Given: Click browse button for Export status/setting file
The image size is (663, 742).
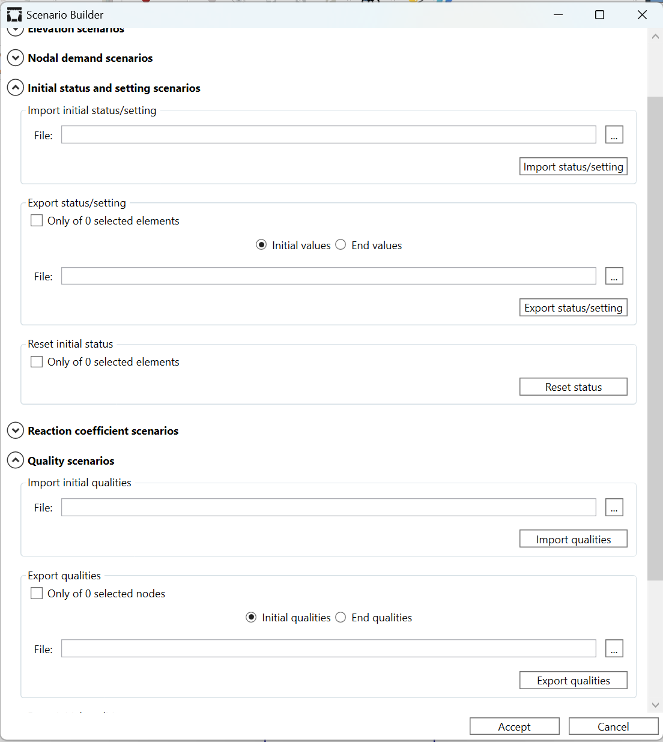Looking at the screenshot, I should tap(614, 276).
